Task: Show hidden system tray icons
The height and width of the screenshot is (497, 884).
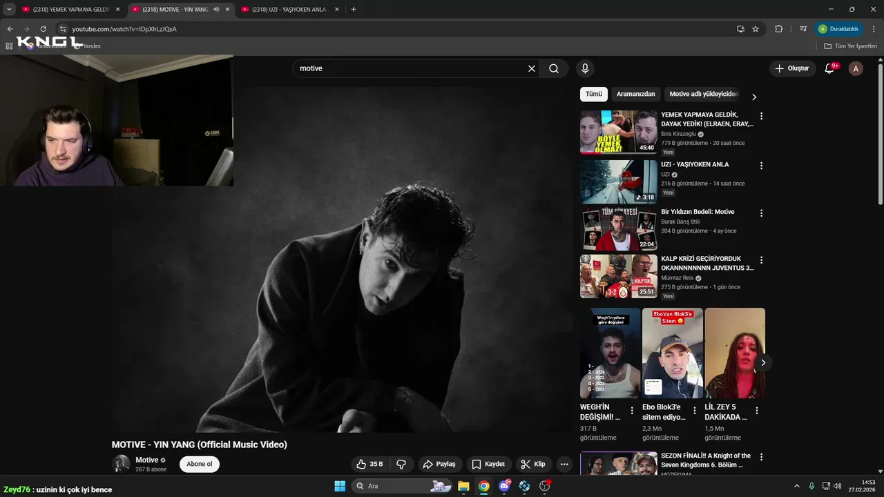Action: pos(796,486)
